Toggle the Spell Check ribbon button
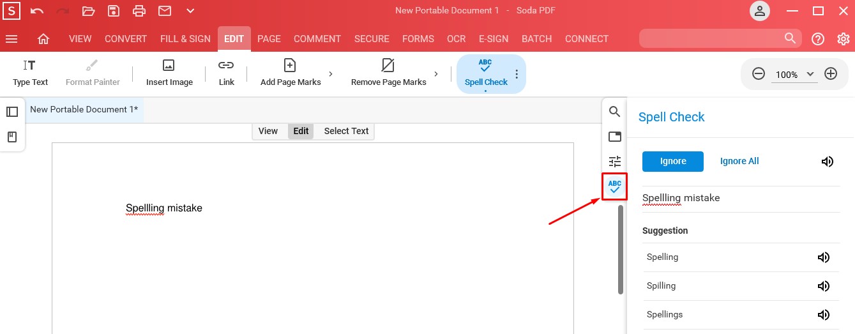This screenshot has width=855, height=334. click(x=486, y=73)
